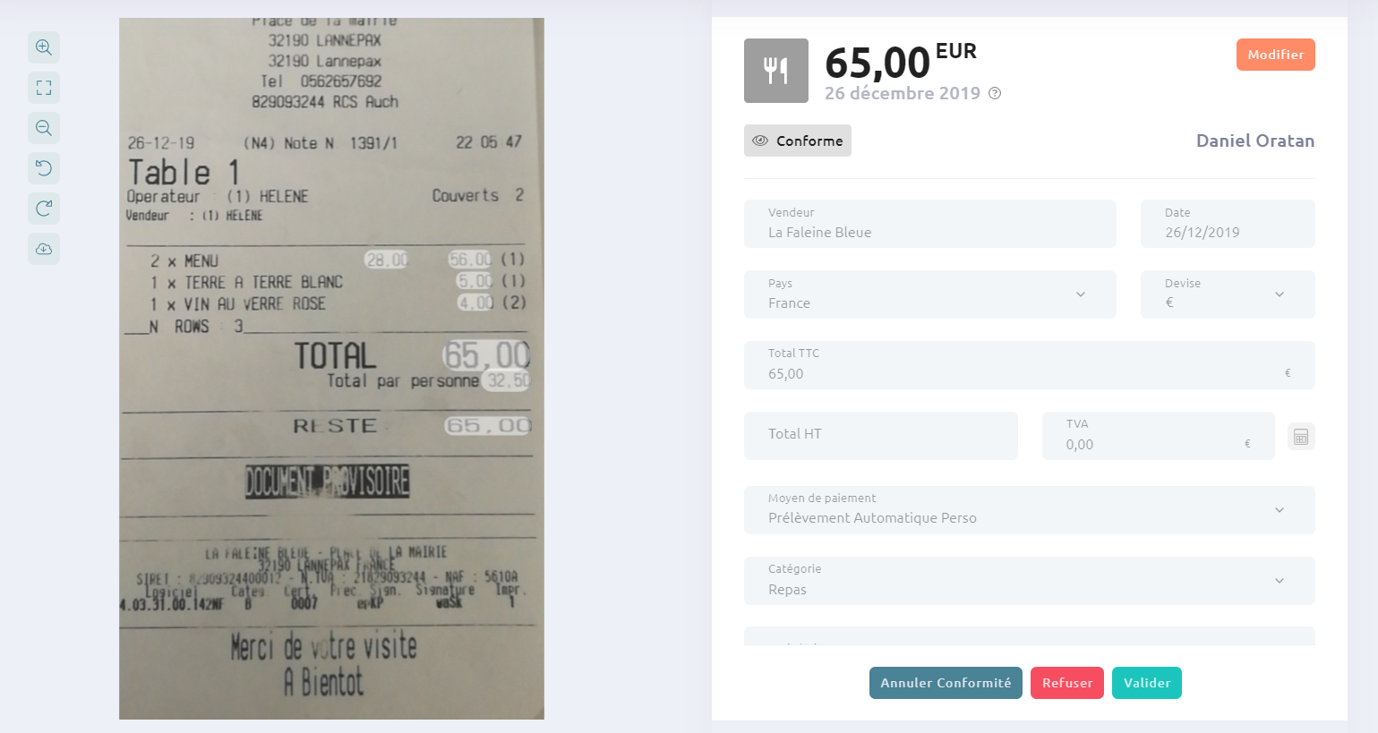
Task: Click the Total HT input field
Action: click(x=881, y=436)
